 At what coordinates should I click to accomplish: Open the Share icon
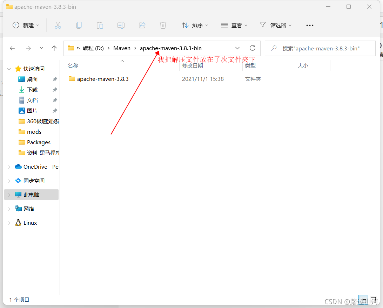click(142, 25)
